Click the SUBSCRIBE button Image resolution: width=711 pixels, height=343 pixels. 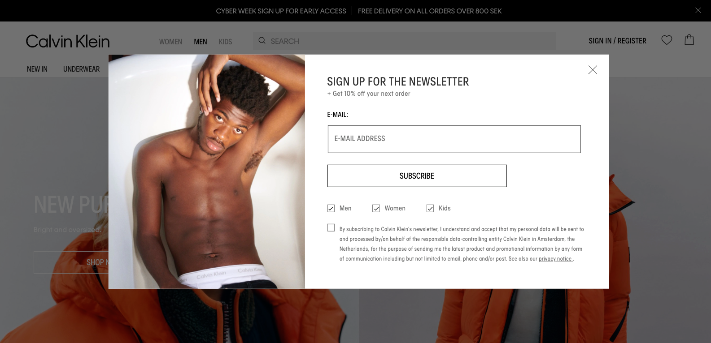[417, 176]
